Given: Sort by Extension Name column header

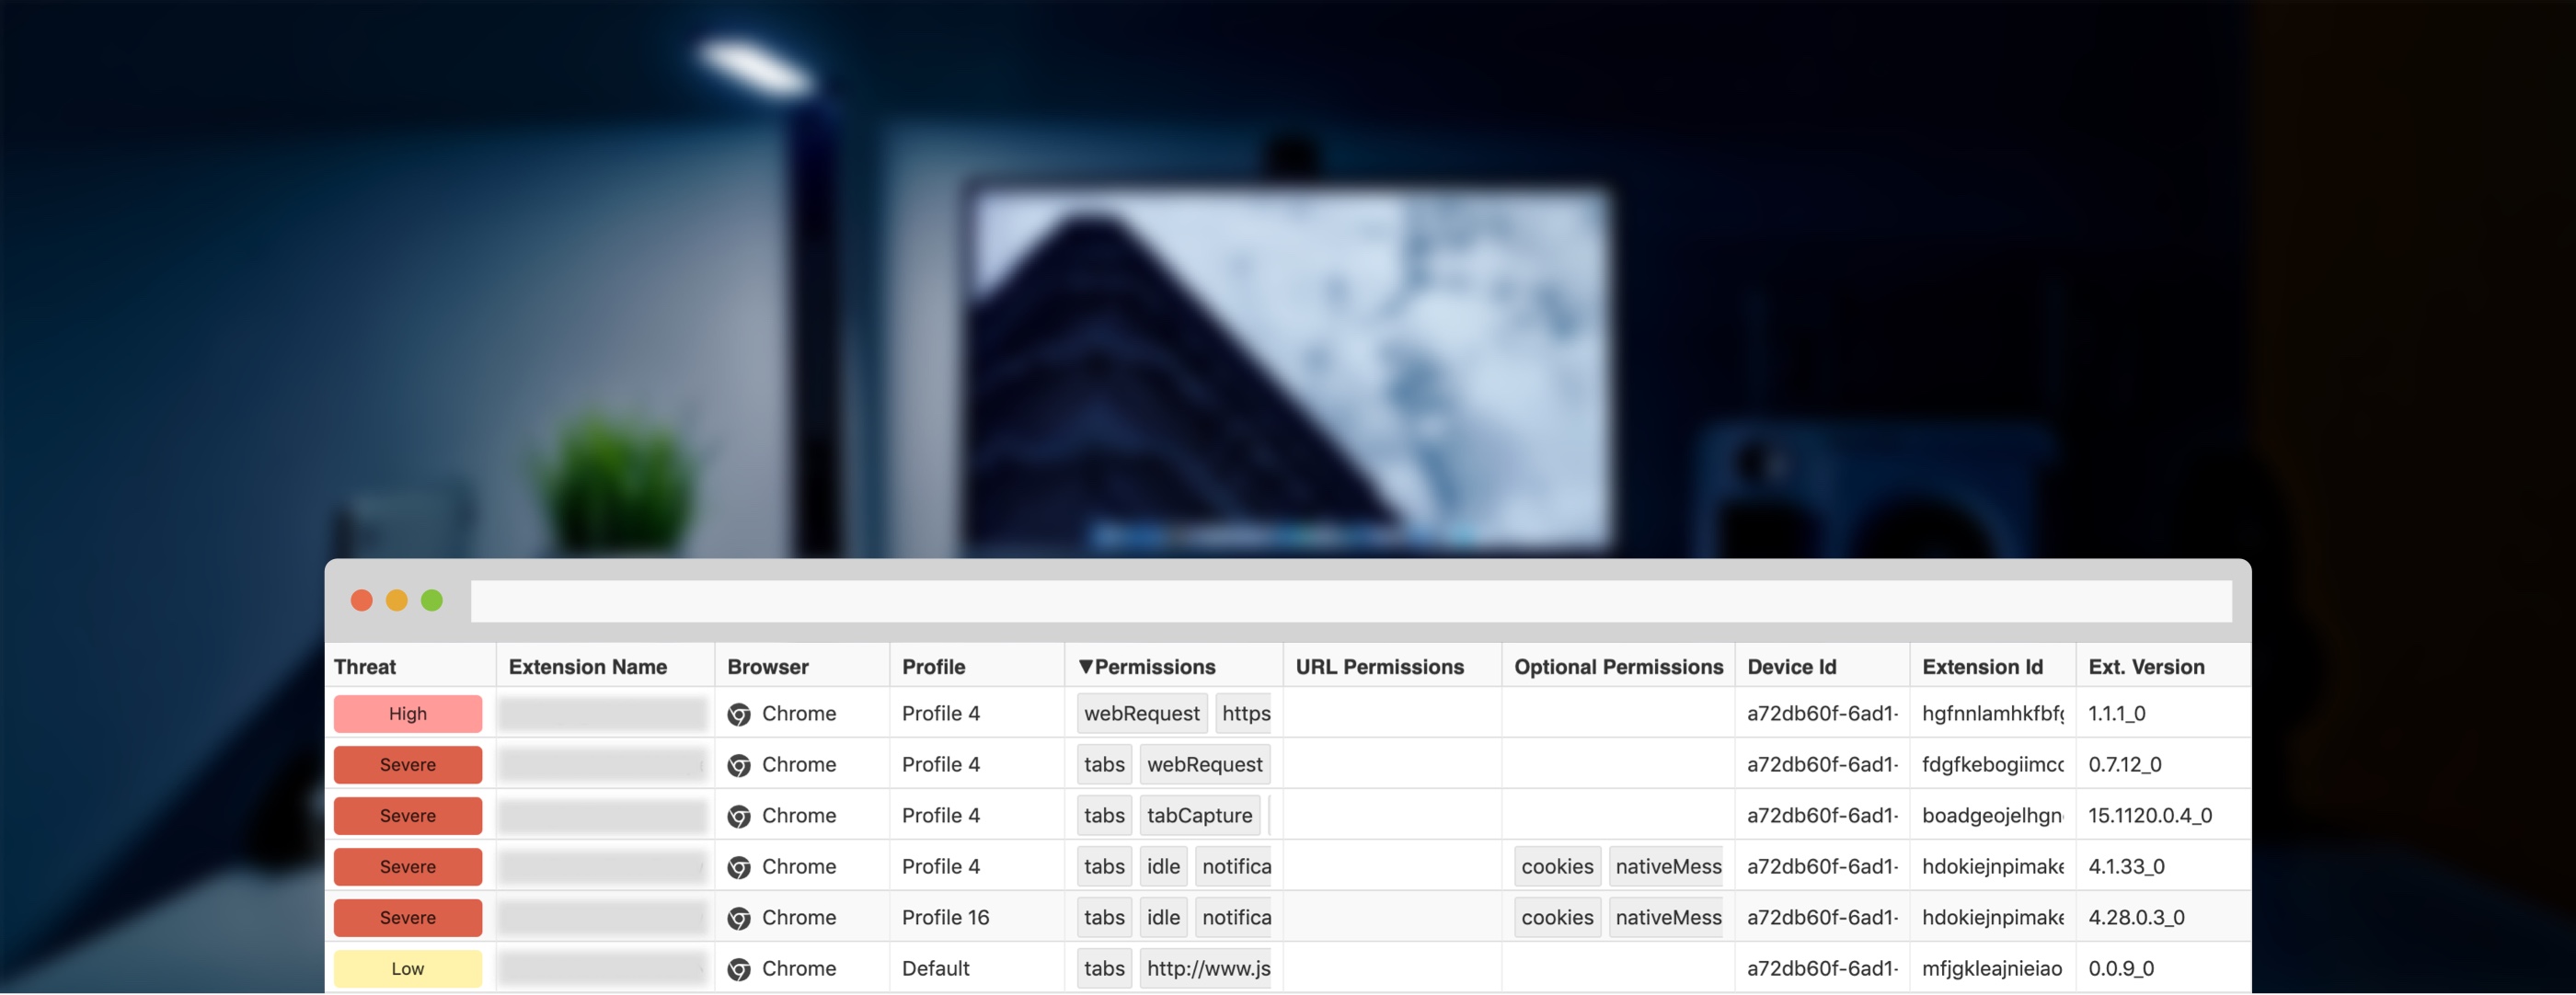Looking at the screenshot, I should [587, 667].
